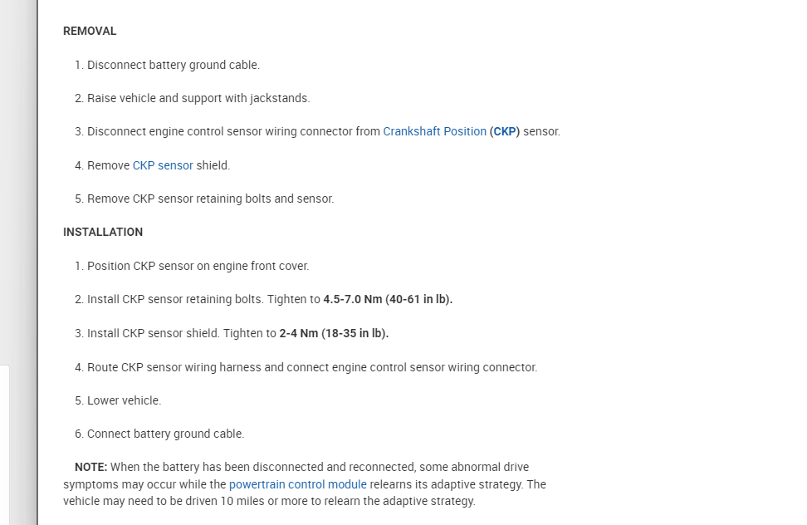
Task: Click the INSTALLATION heading
Action: pyautogui.click(x=103, y=232)
